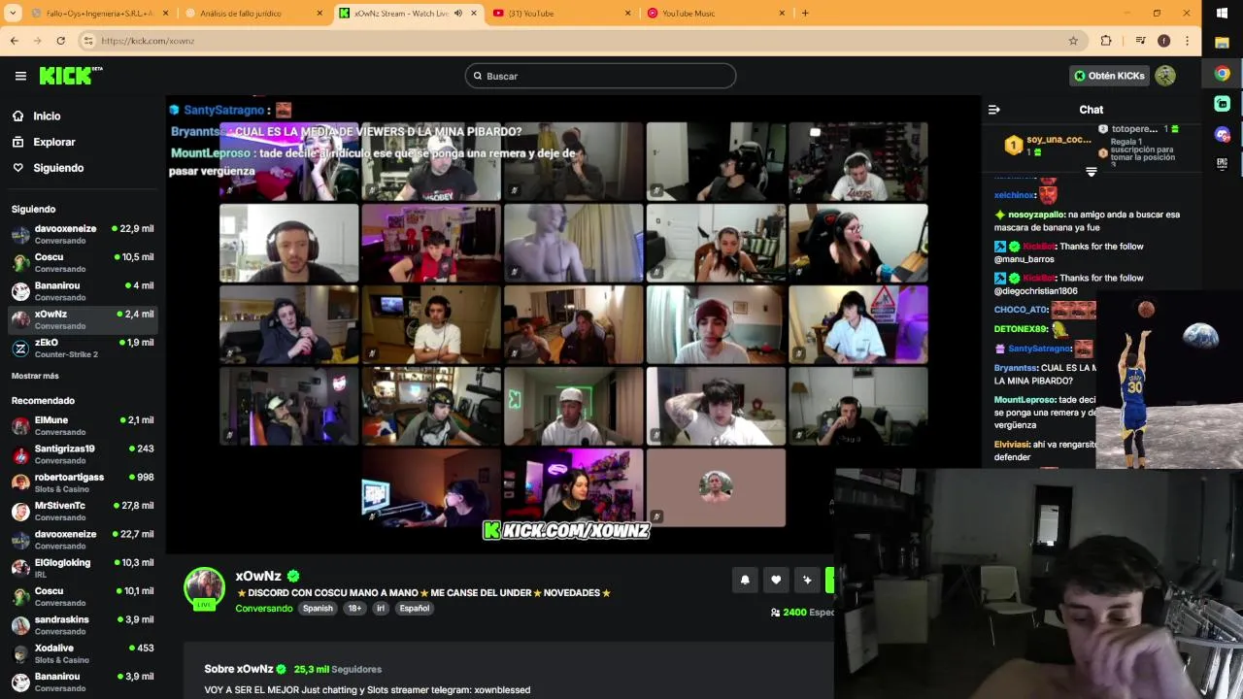
Task: Click the Conversando category link
Action: [x=264, y=609]
